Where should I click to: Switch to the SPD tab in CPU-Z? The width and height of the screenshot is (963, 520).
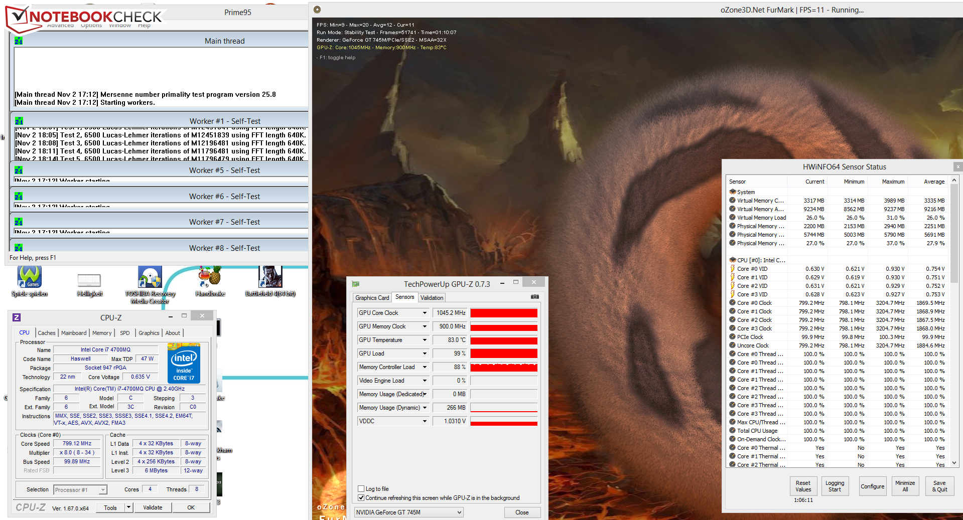tap(125, 333)
